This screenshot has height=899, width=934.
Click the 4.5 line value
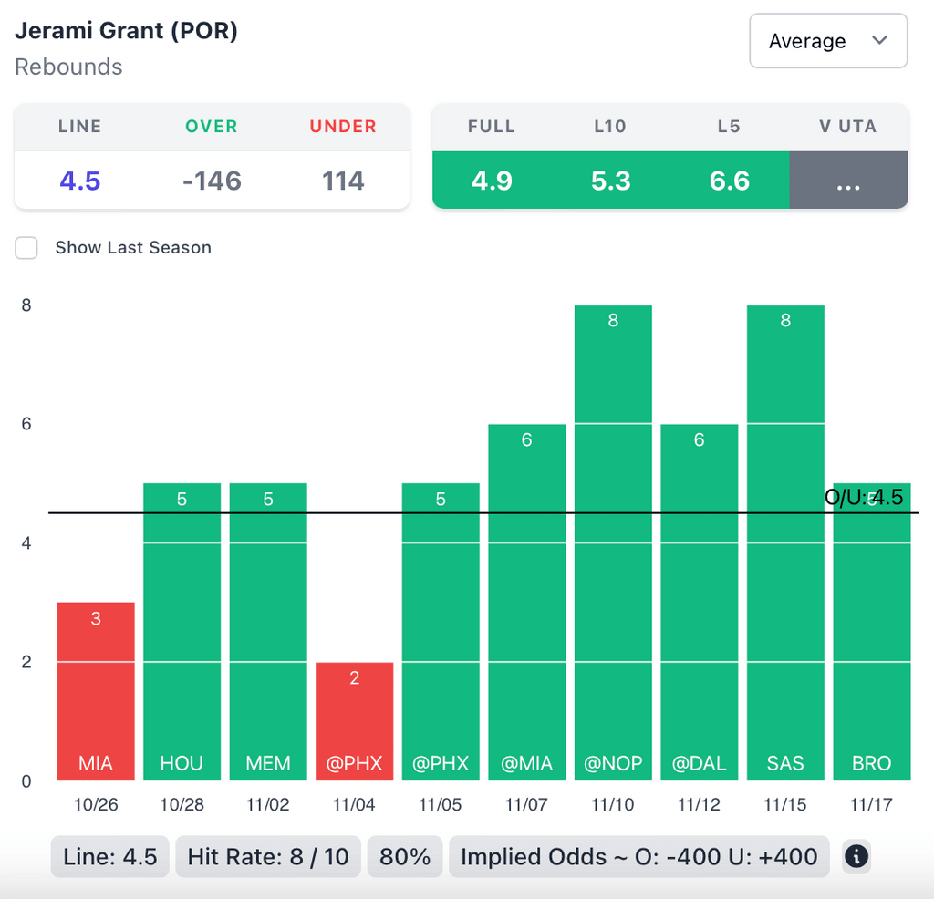click(80, 181)
